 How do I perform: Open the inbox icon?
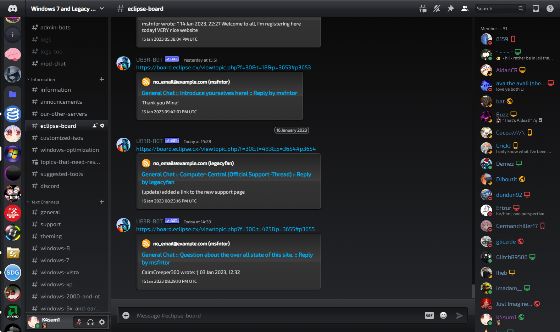(x=536, y=8)
